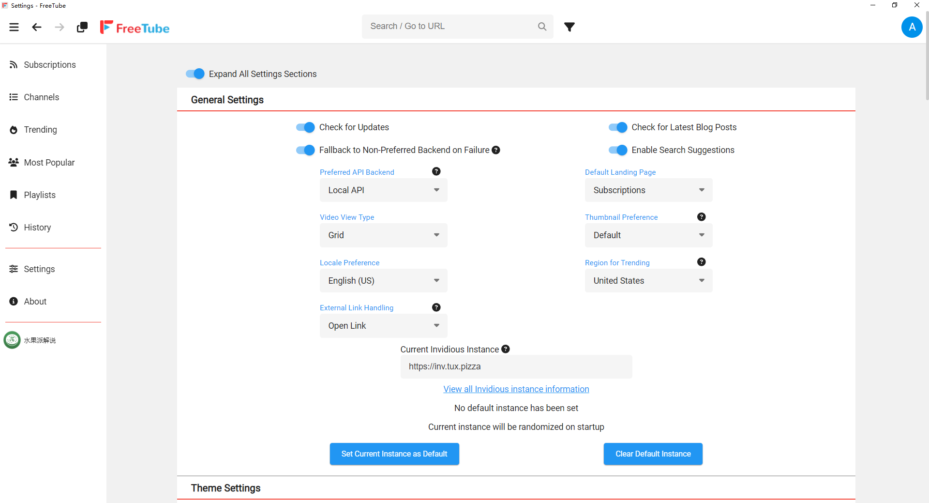The height and width of the screenshot is (503, 929).
Task: Open subscribed channel 水果派解说 avatar
Action: coord(12,340)
